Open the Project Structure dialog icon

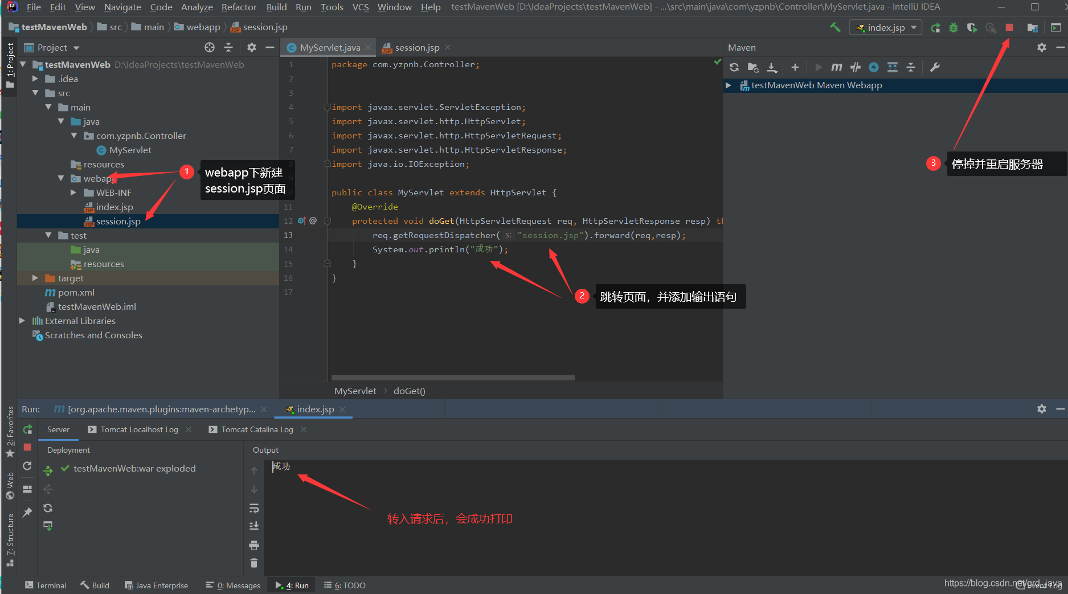[1032, 27]
